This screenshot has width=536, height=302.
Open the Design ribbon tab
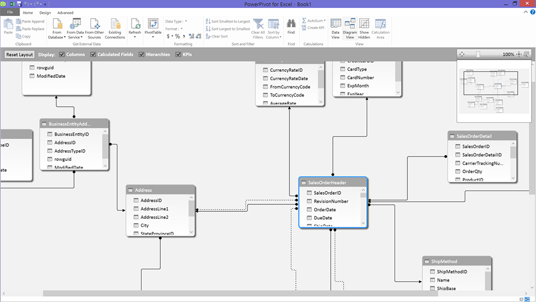tap(45, 12)
